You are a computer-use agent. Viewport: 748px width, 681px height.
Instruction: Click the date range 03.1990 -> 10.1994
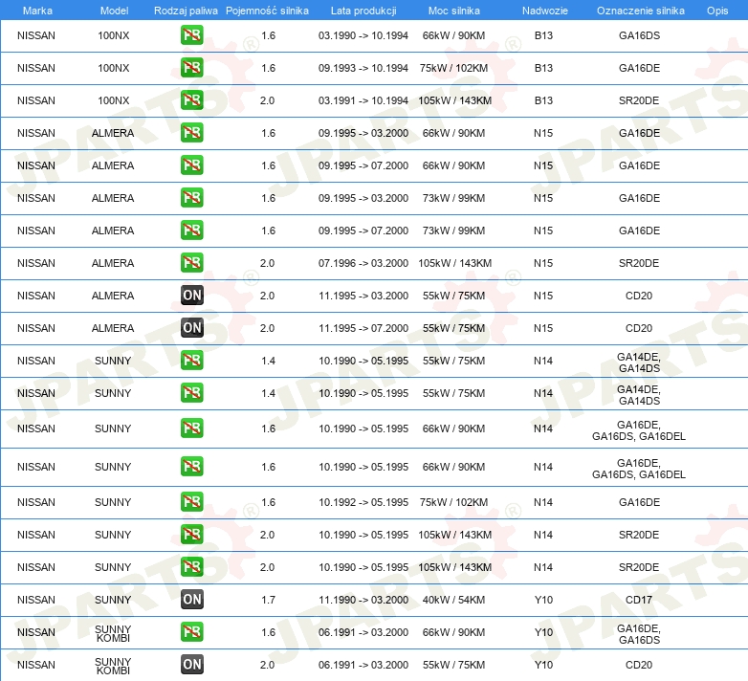click(x=363, y=35)
